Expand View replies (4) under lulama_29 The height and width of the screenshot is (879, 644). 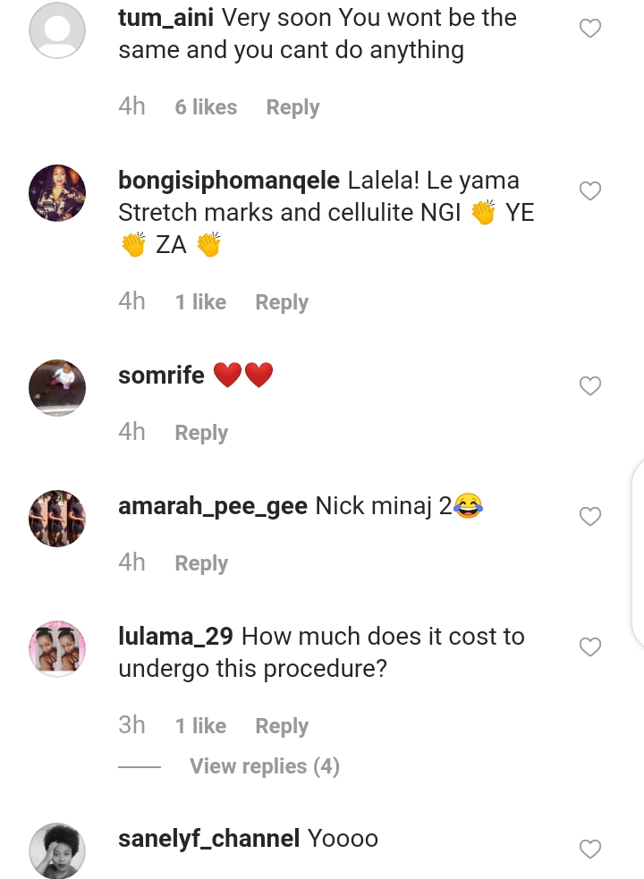pyautogui.click(x=264, y=766)
